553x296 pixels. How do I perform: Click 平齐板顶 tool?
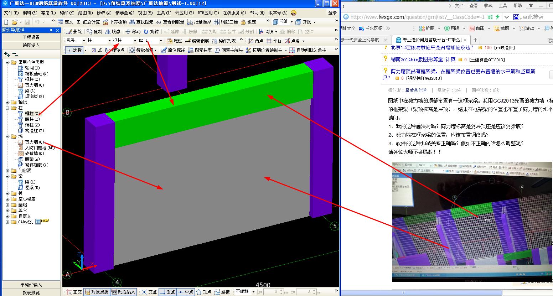(x=115, y=22)
